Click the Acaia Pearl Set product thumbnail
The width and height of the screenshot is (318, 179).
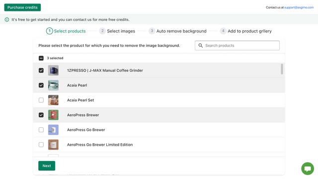coord(53,100)
